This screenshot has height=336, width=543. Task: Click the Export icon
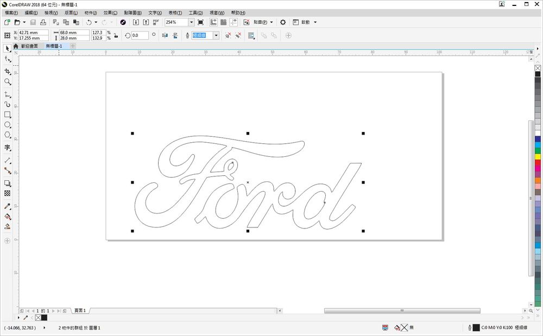pyautogui.click(x=146, y=22)
